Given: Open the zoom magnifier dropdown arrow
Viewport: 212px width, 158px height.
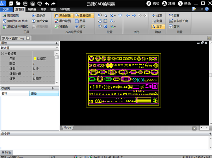Looking at the screenshot, I should [116, 16].
